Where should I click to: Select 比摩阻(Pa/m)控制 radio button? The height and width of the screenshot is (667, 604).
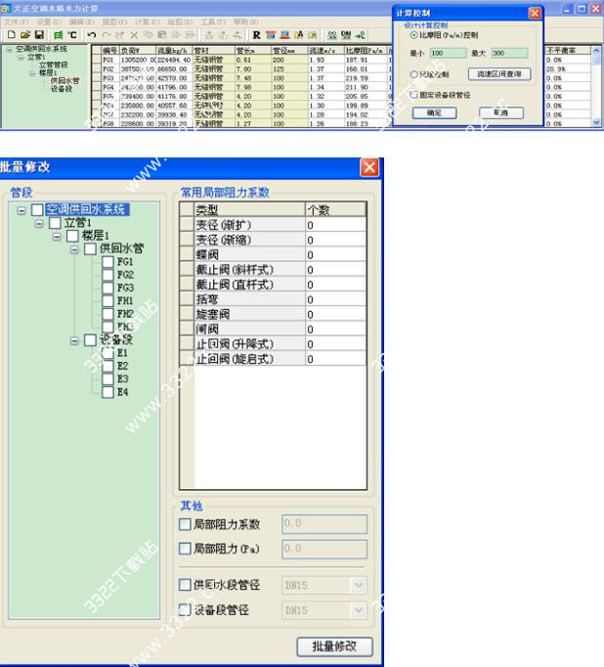(x=413, y=35)
